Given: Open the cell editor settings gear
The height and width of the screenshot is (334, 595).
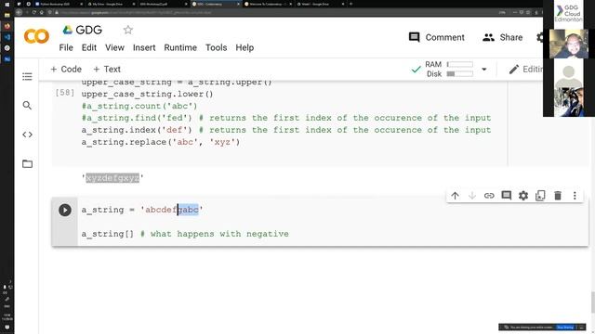Looking at the screenshot, I should [523, 196].
